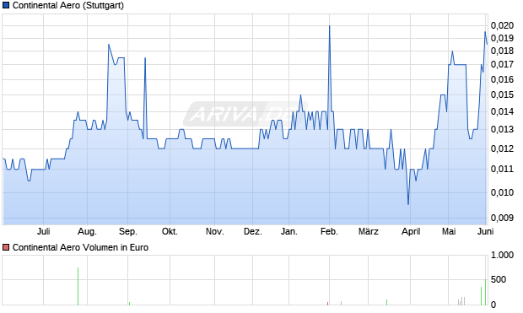Click the 'Feb.' month axis label
The width and height of the screenshot is (523, 313).
[x=329, y=231]
